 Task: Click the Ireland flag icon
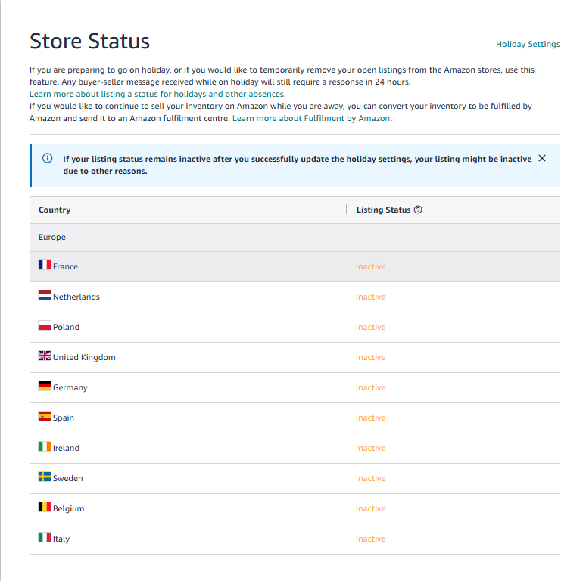(x=45, y=446)
